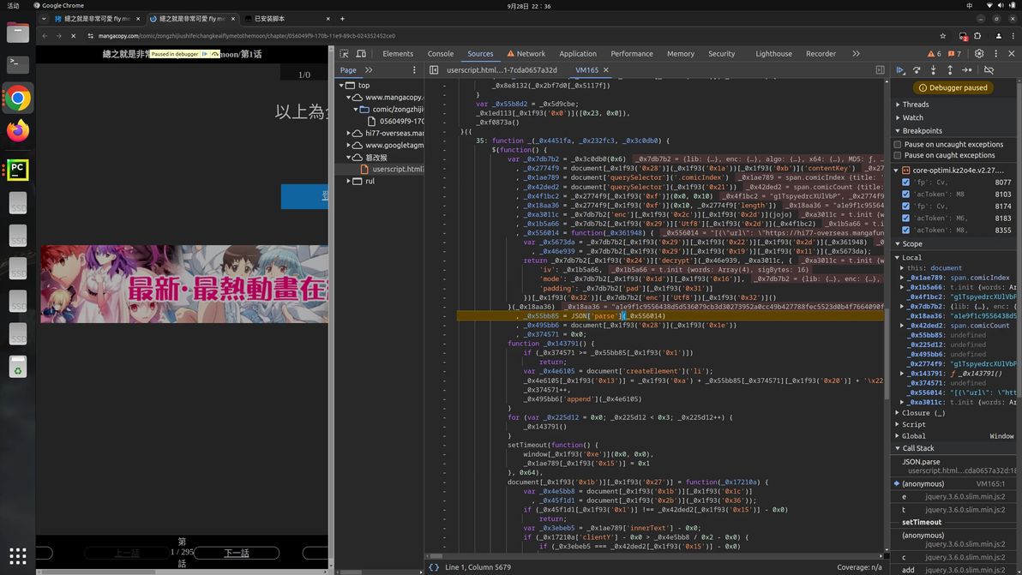
Task: Show more DevTools tabs chevron
Action: tap(856, 53)
